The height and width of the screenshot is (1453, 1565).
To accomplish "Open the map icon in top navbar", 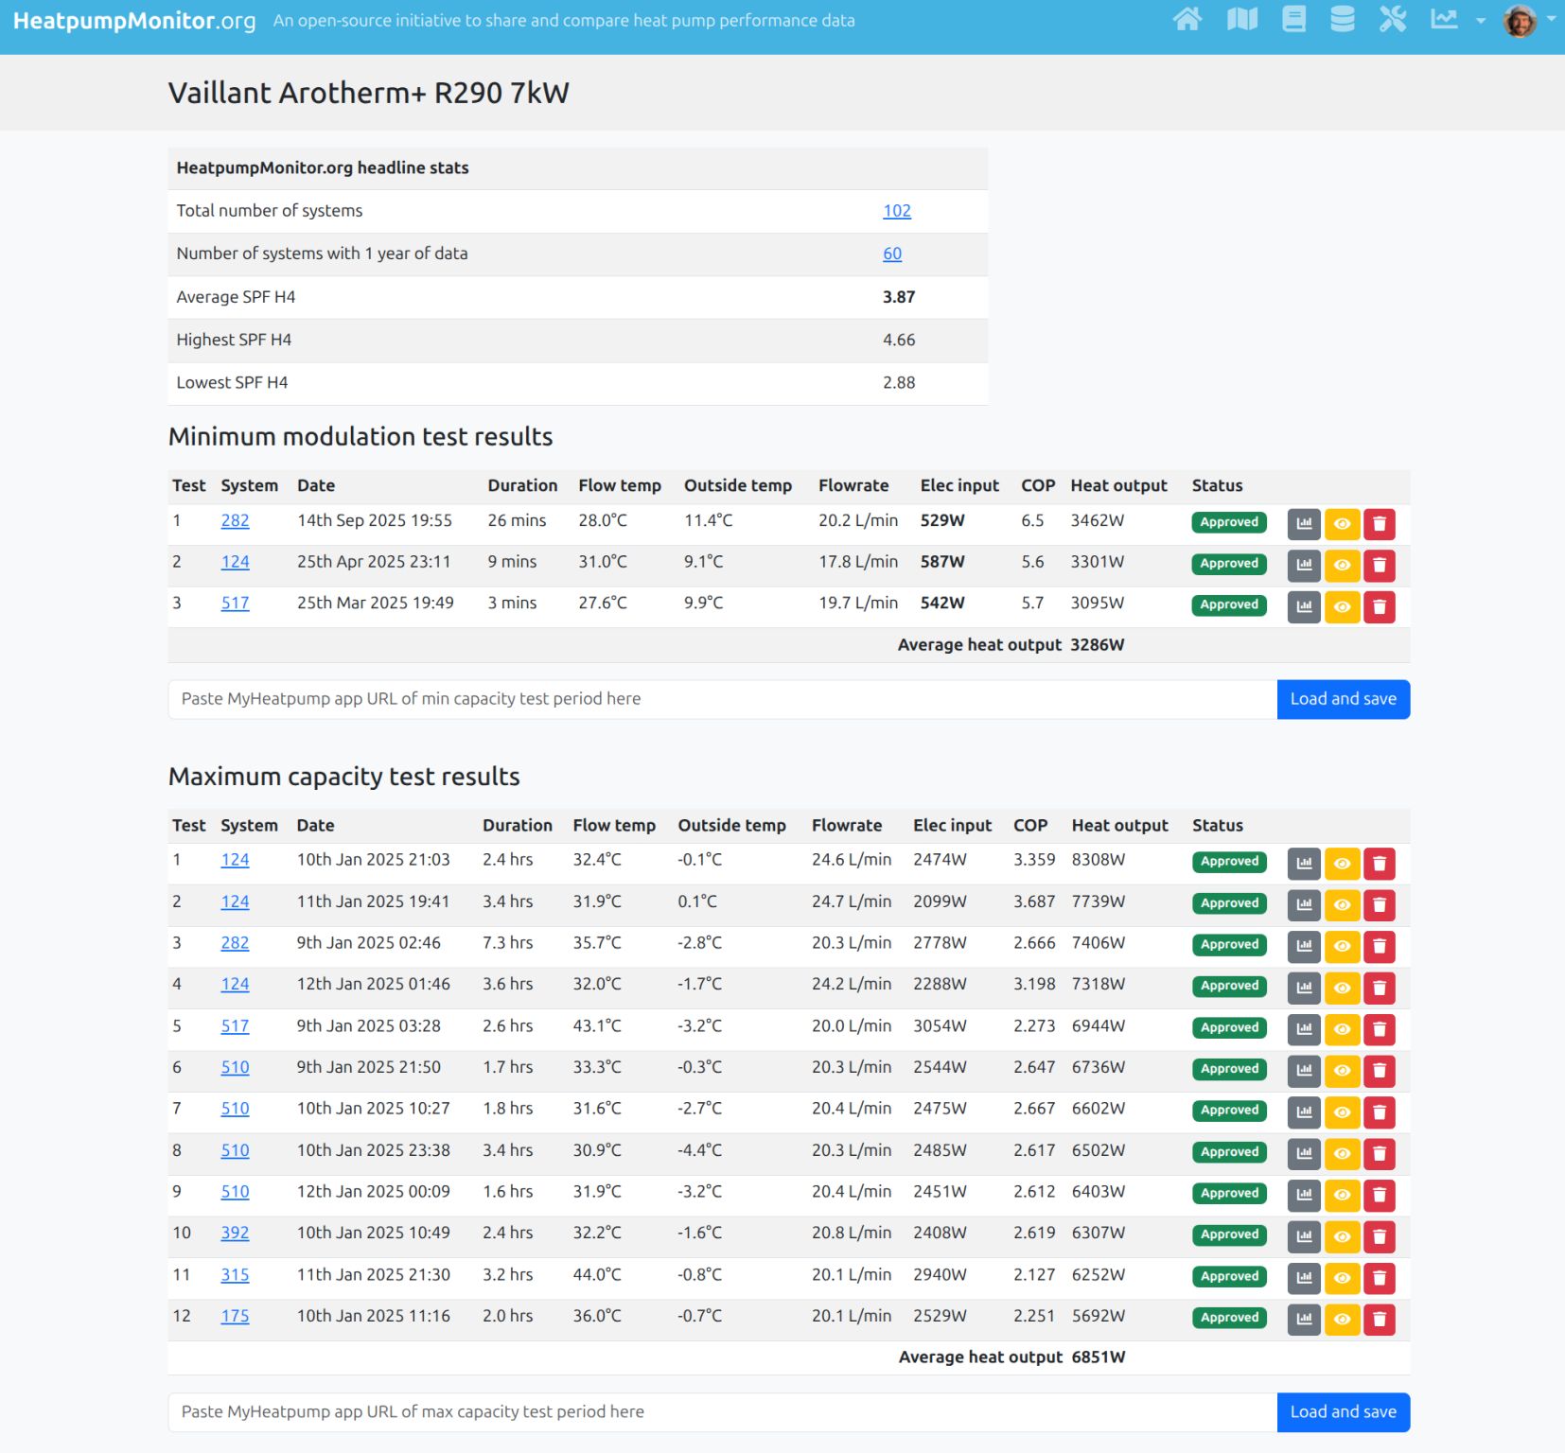I will click(1241, 20).
